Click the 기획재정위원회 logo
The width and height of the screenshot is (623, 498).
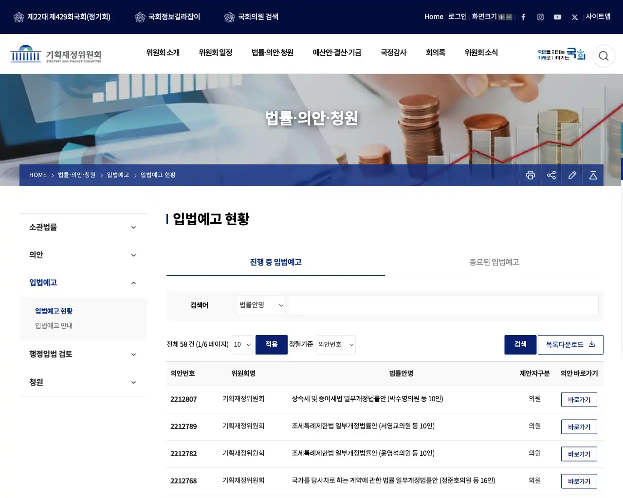(x=56, y=54)
